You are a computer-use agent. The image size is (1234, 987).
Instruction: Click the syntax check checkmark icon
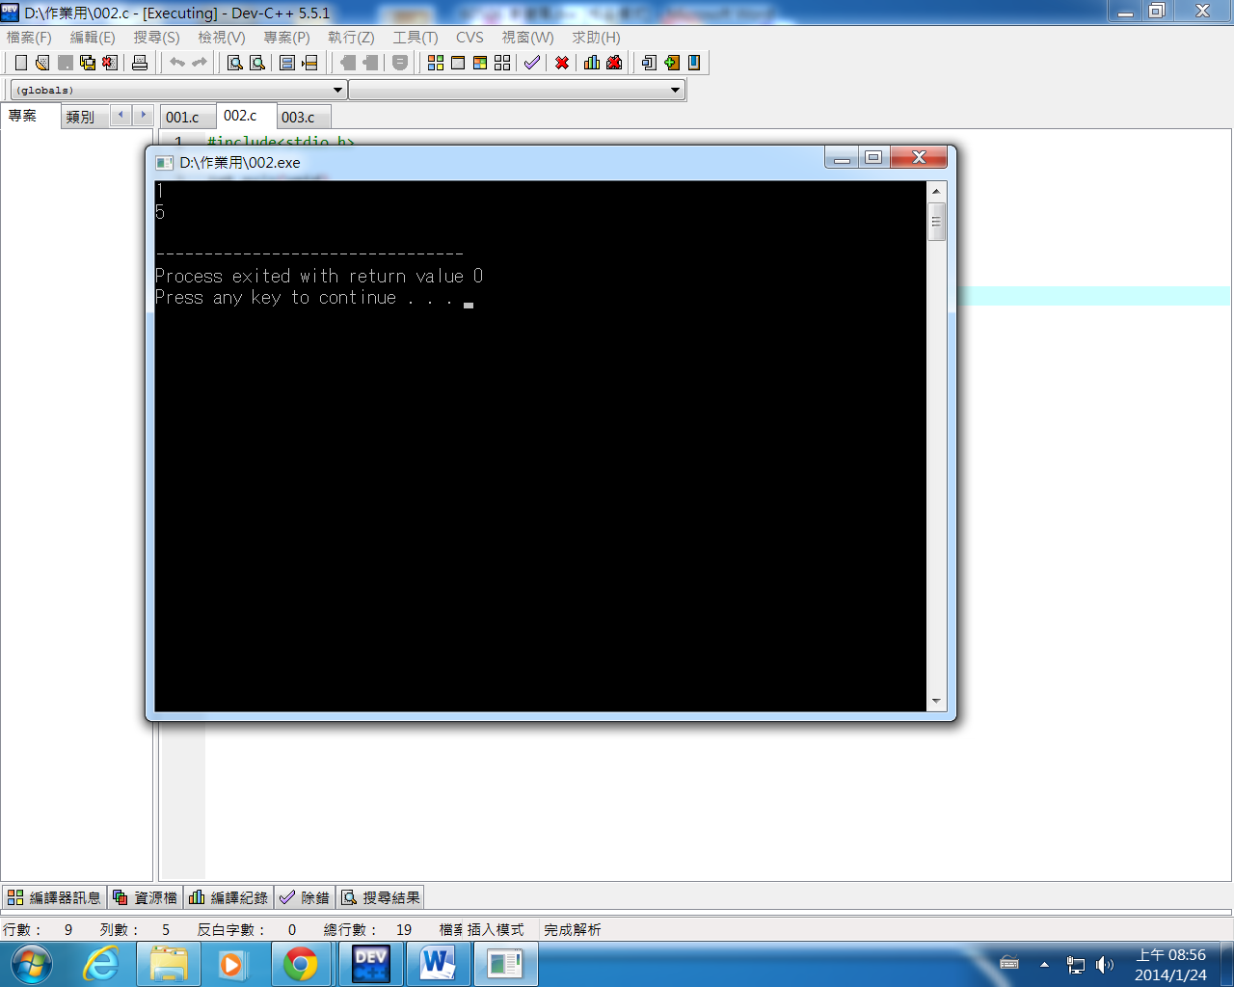tap(532, 63)
